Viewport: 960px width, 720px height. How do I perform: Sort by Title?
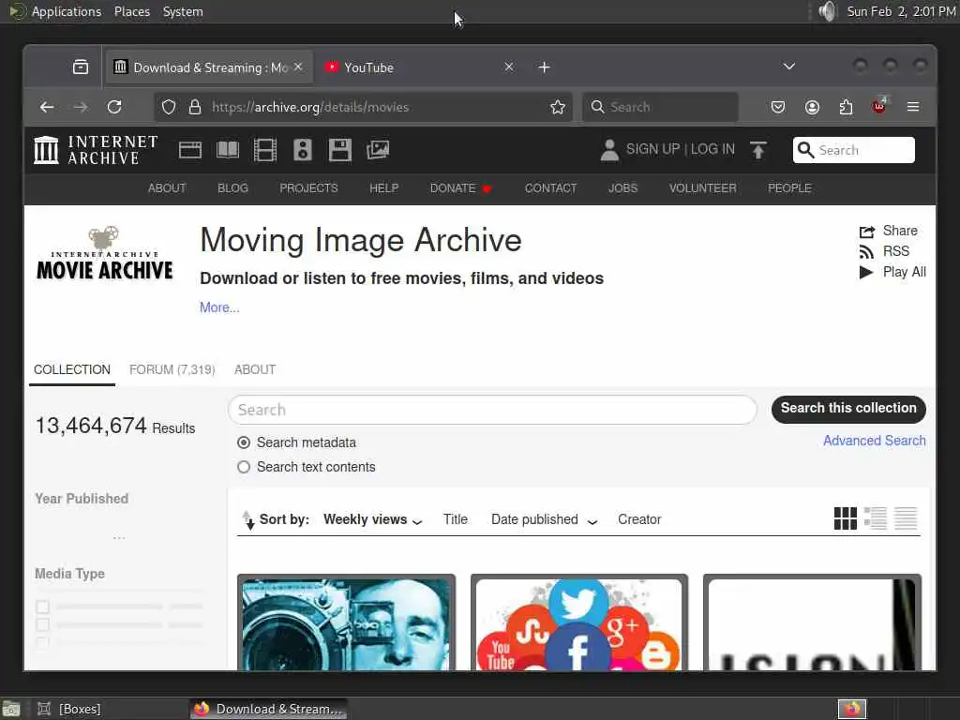click(456, 519)
